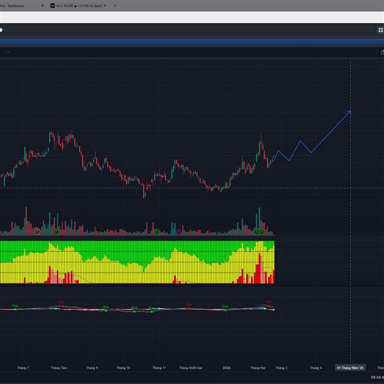
Task: Click green event marker above Tháng Tám
Action: (56, 232)
